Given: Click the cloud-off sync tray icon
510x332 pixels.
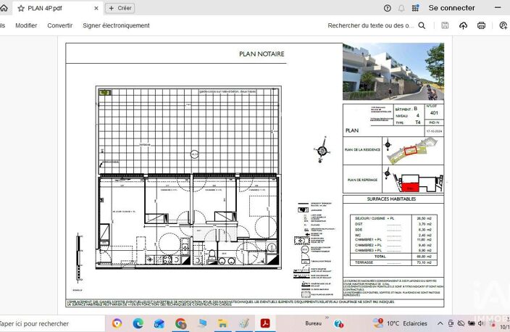Looking at the screenshot, I should [461, 323].
